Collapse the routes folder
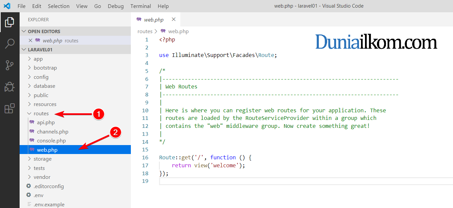 coord(75,113)
